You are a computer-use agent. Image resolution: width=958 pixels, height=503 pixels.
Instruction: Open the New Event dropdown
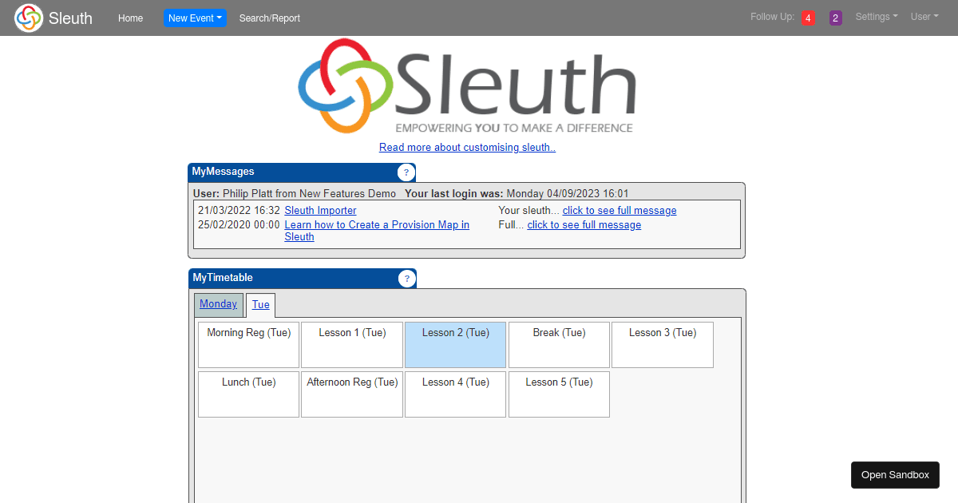coord(195,17)
